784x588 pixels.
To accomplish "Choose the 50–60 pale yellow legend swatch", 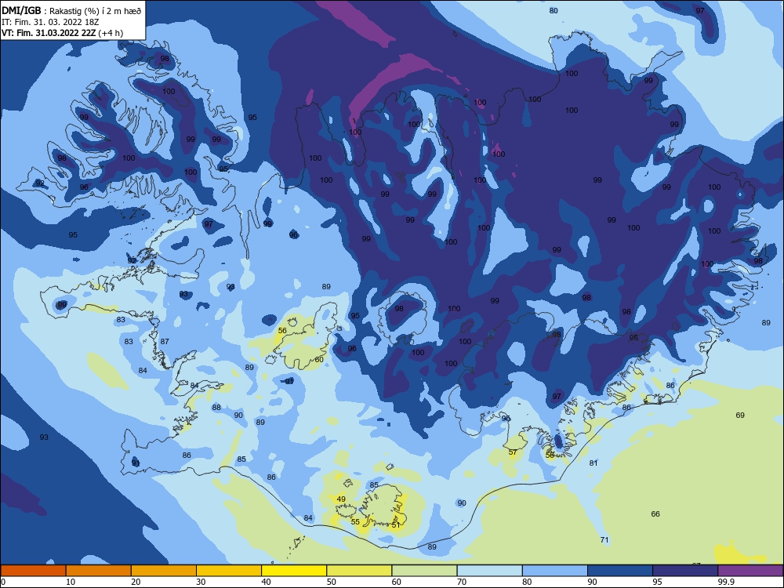I will pyautogui.click(x=359, y=571).
